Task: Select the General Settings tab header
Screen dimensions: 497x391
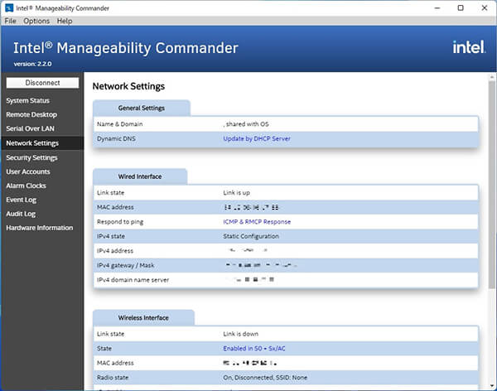Action: pyautogui.click(x=142, y=109)
